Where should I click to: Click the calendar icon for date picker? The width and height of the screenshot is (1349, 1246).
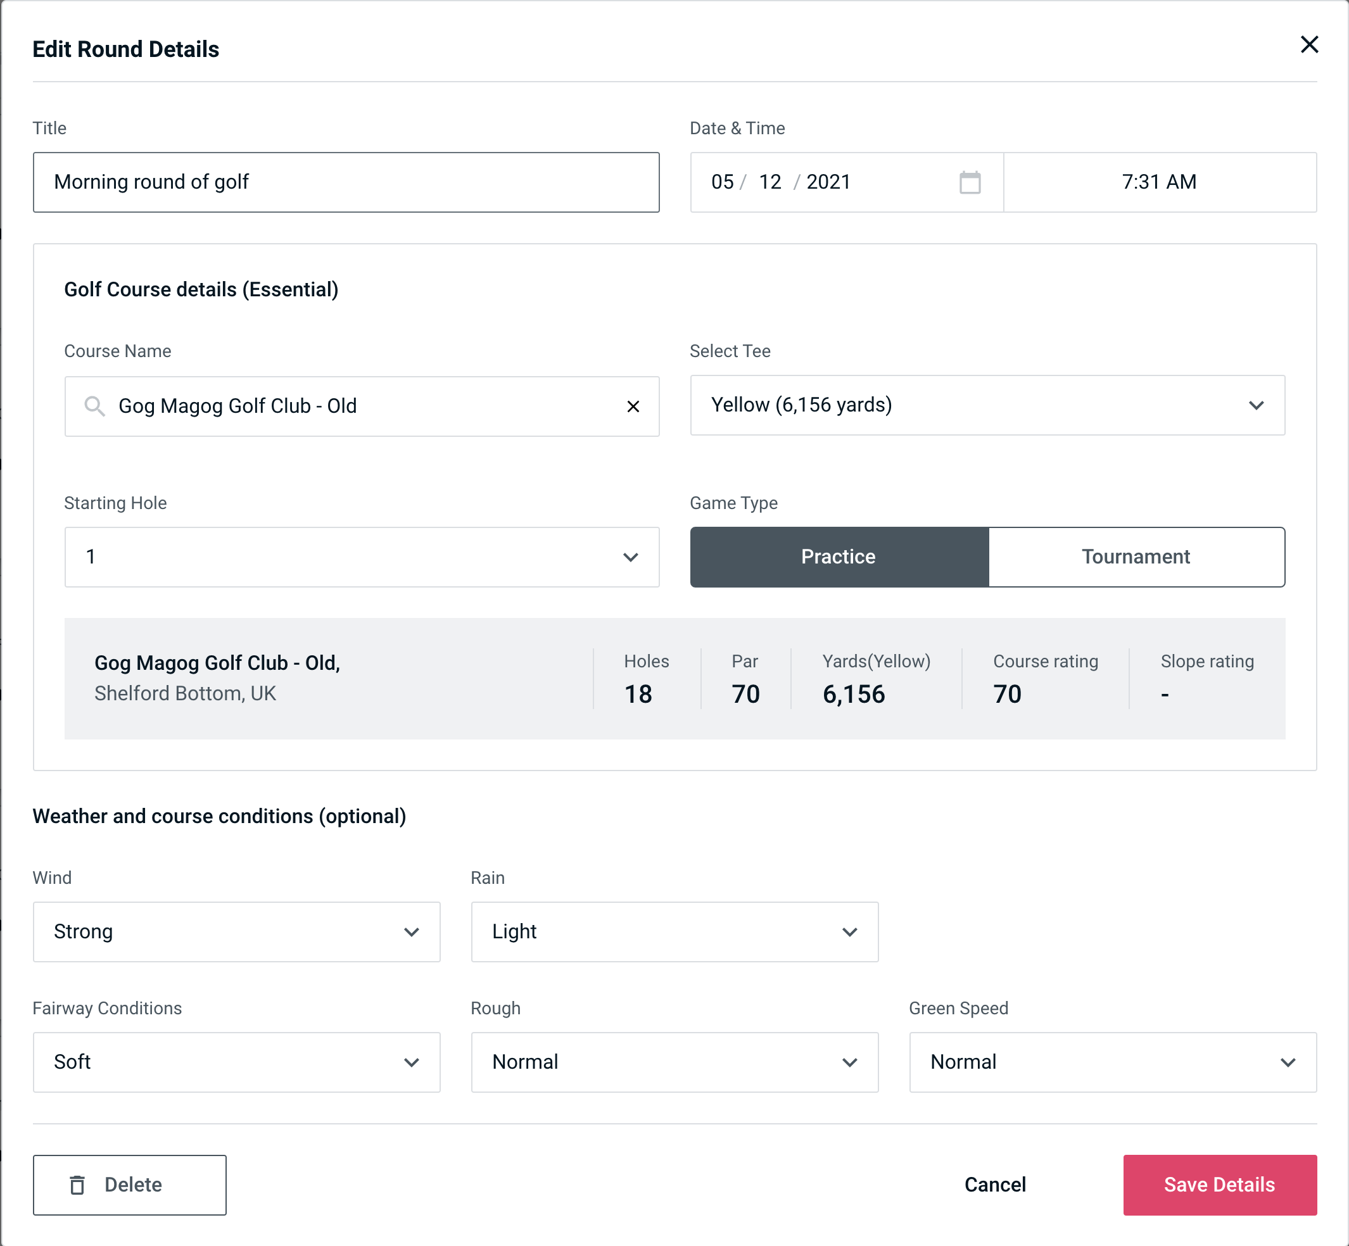[x=971, y=182]
